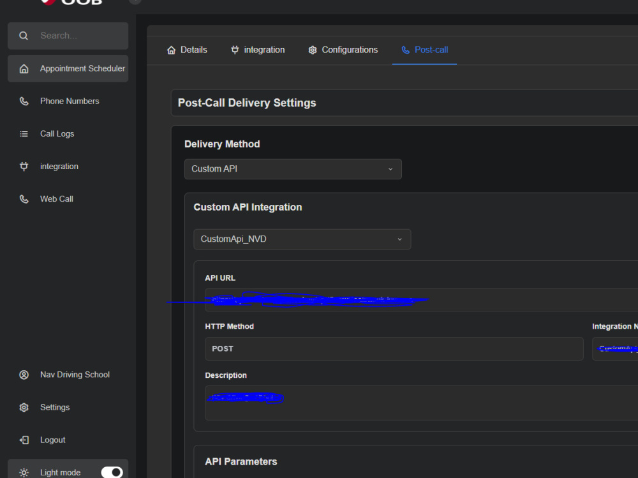The height and width of the screenshot is (478, 638).
Task: Switch to the integration tab
Action: point(258,50)
